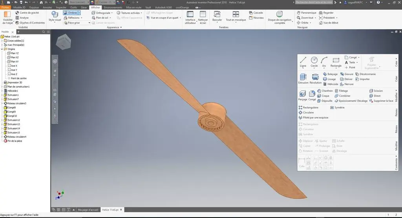Toggle the Analyse visibility
The height and width of the screenshot is (218, 402).
(22, 18)
